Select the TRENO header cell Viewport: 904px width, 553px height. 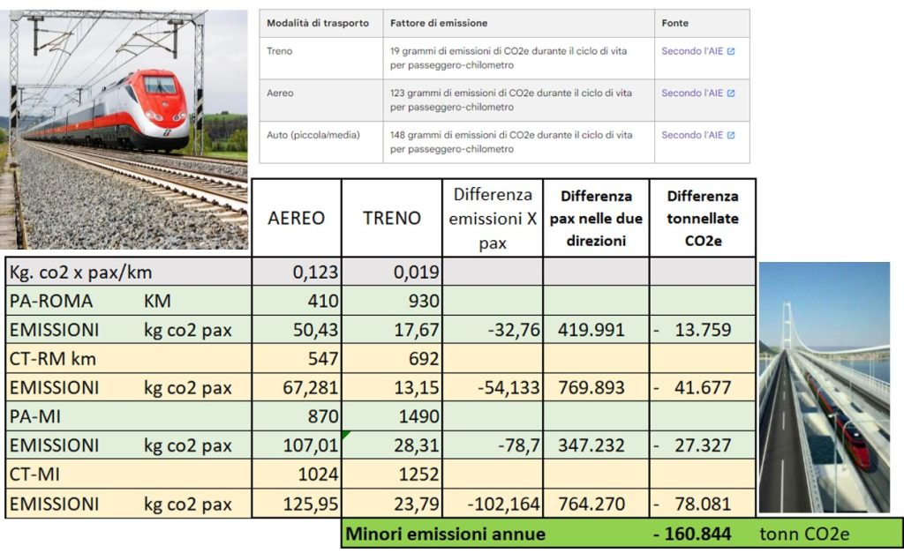390,218
